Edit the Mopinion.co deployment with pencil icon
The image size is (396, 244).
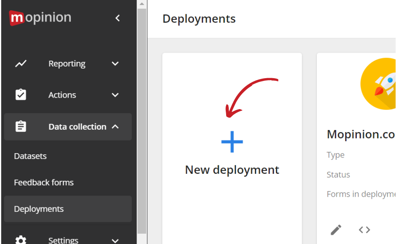(x=336, y=230)
